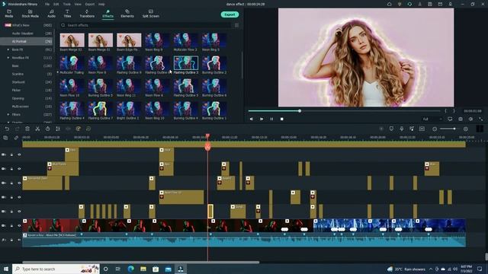Click the Search effects input field

pos(146,25)
